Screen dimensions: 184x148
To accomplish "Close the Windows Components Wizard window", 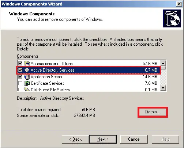I will [x=179, y=4].
